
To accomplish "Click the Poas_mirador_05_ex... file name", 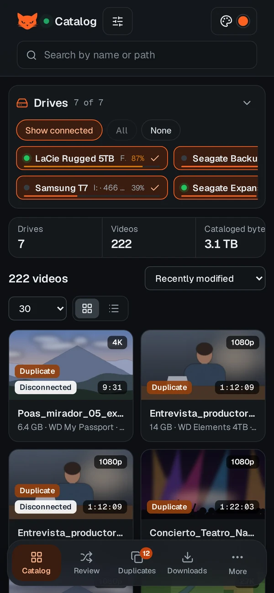I will (71, 413).
